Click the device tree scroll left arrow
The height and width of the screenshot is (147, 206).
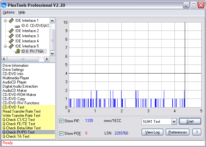tap(4, 59)
